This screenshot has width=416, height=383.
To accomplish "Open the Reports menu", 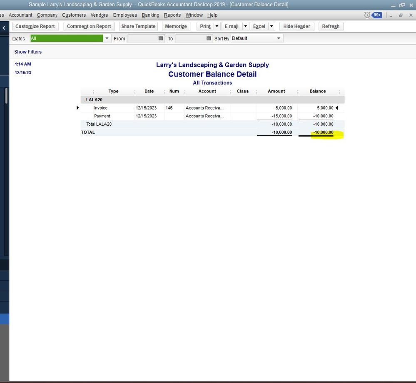I will click(x=172, y=15).
